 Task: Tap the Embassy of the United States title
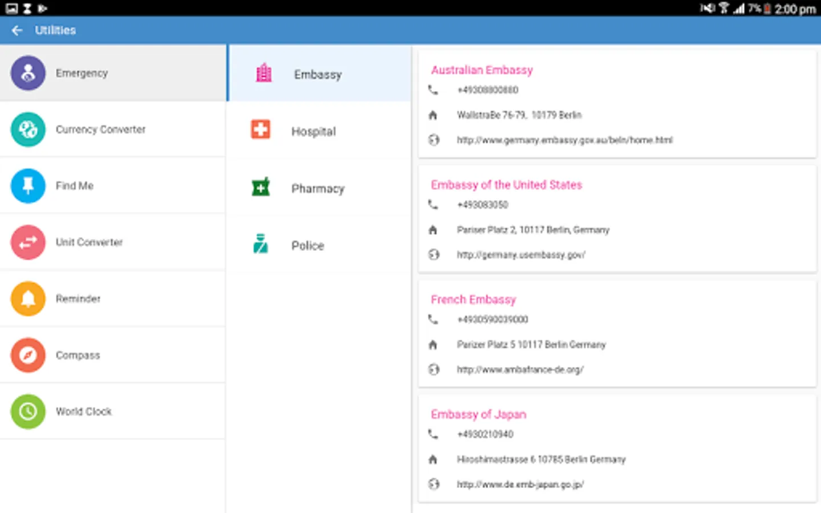506,185
